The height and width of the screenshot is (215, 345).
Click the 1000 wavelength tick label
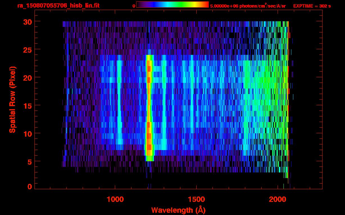coord(115,199)
